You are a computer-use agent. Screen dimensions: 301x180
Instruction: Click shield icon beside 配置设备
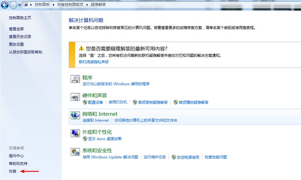85,102
